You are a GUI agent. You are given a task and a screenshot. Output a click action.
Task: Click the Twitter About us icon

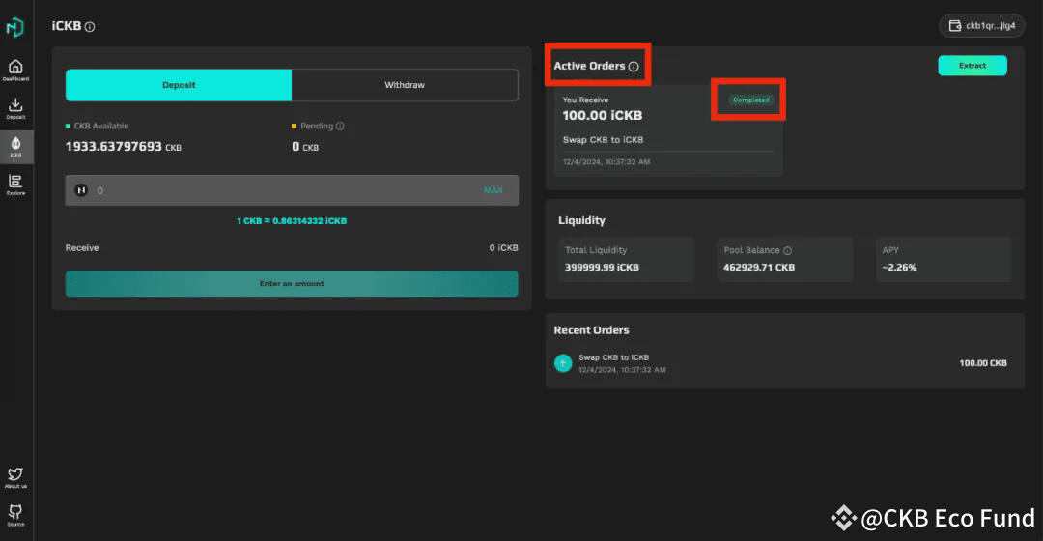tap(15, 475)
